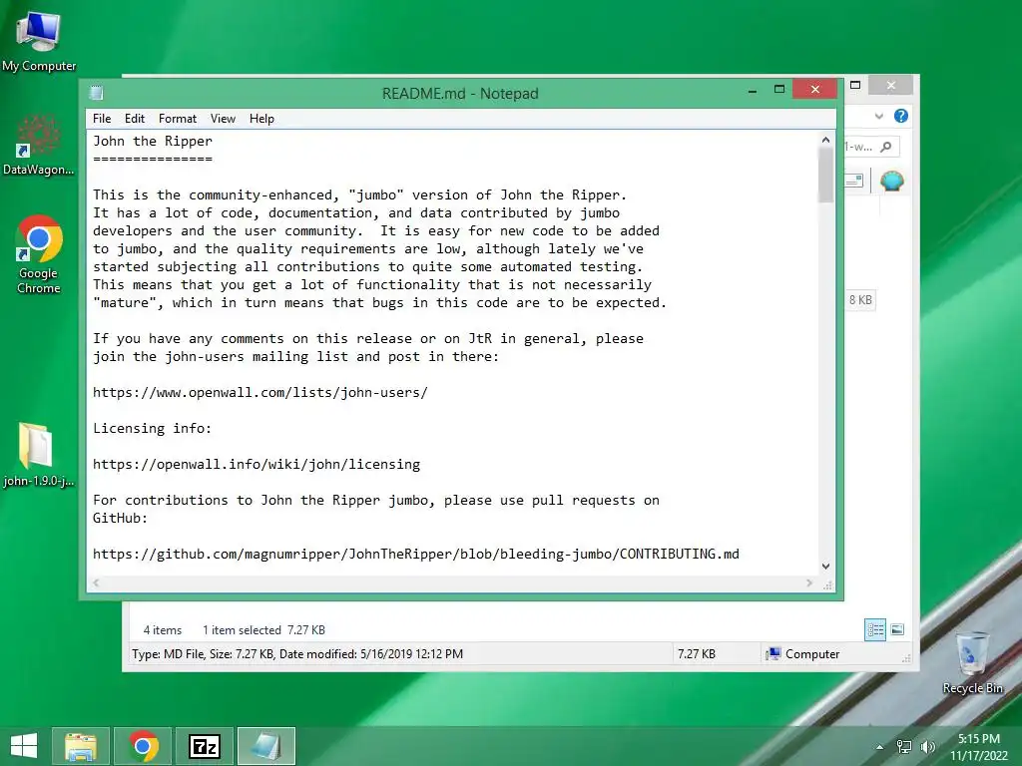This screenshot has width=1022, height=766.
Task: Click the Notepad icon in the title bar
Action: tap(97, 93)
